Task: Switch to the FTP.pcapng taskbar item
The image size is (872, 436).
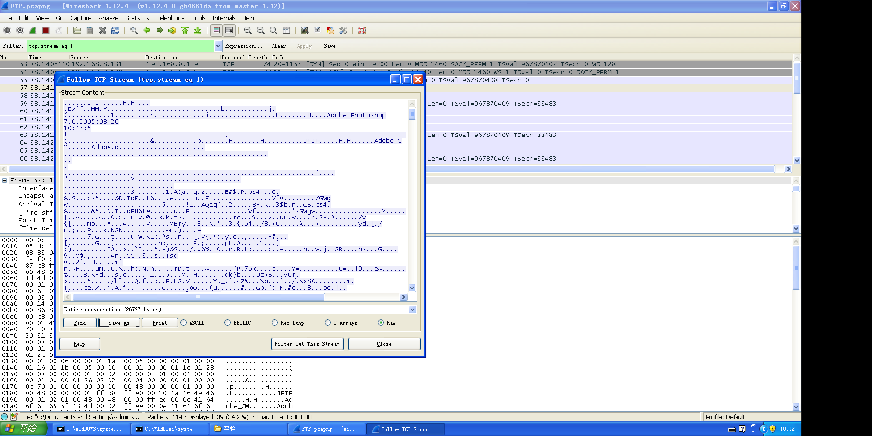Action: (327, 429)
